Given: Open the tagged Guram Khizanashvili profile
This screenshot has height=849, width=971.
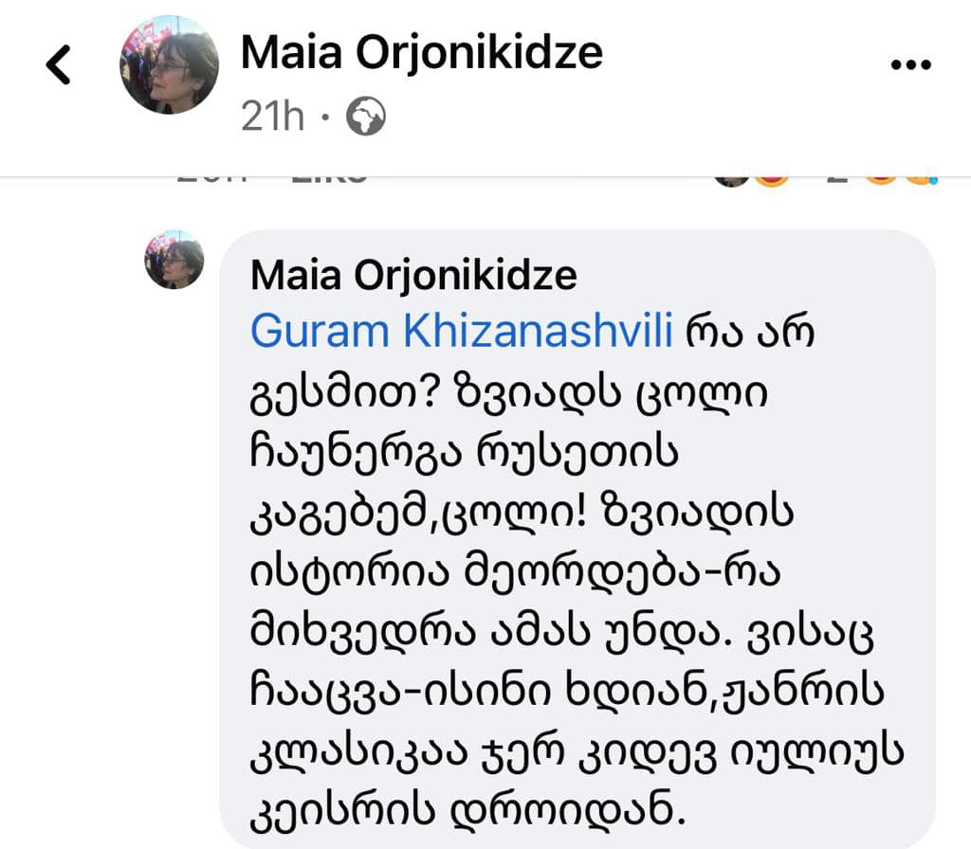Looking at the screenshot, I should pos(462,331).
